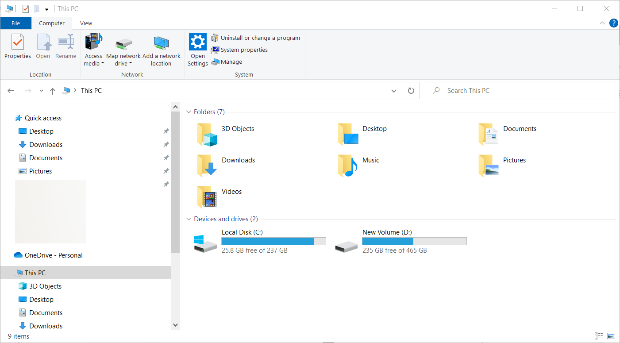Pin Desktop item in Quick access
This screenshot has height=343, width=620.
(x=166, y=131)
